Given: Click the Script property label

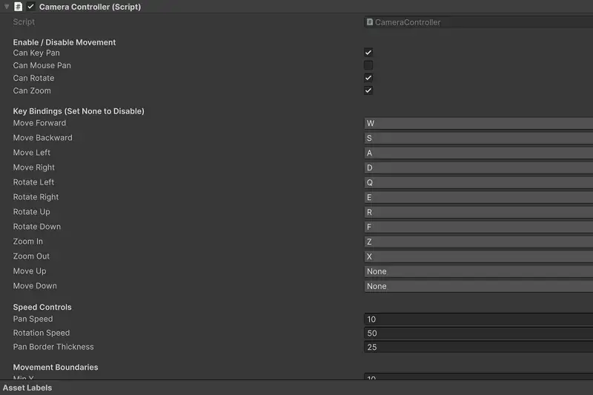Looking at the screenshot, I should point(24,22).
